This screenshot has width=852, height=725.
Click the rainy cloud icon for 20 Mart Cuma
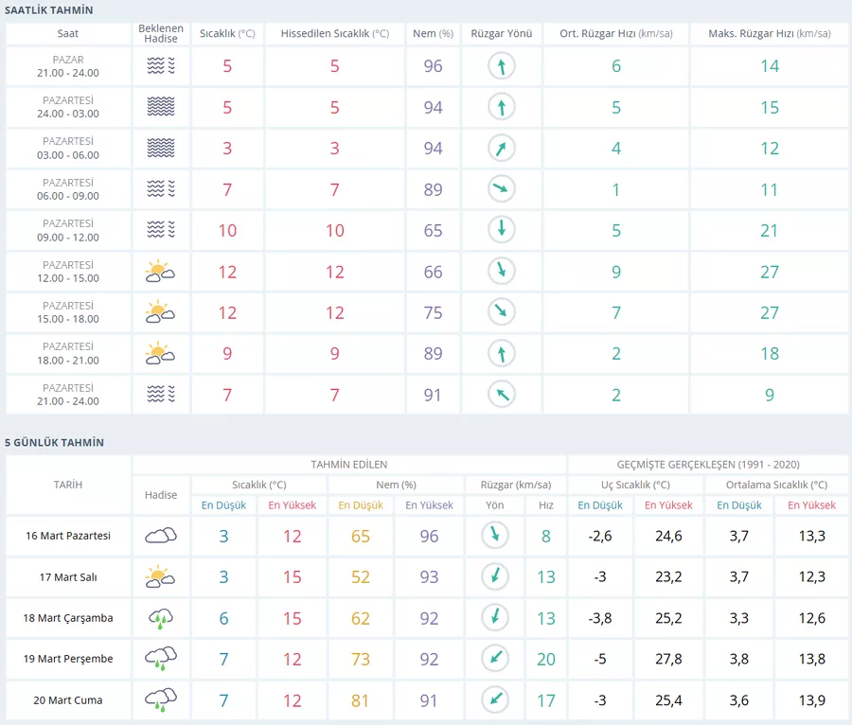[161, 700]
